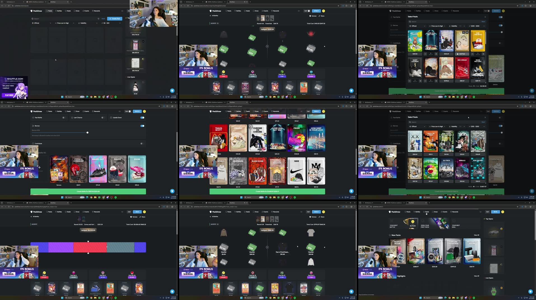The height and width of the screenshot is (300, 536).
Task: Enable Contribute toggle on Heating Up setup screen
Action: point(142,143)
